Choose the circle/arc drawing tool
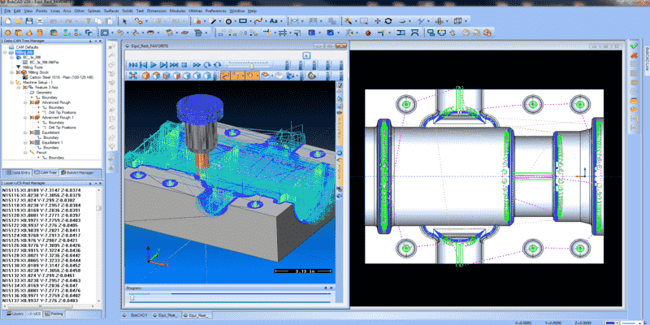This screenshot has width=650, height=325. tap(228, 21)
